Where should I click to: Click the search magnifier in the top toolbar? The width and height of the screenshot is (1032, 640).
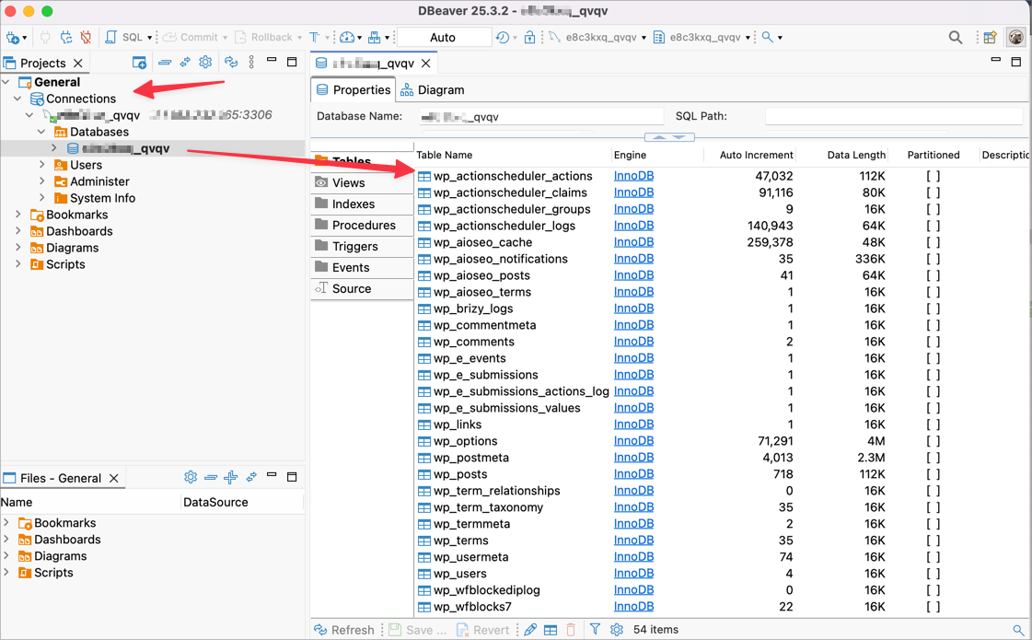(x=955, y=37)
